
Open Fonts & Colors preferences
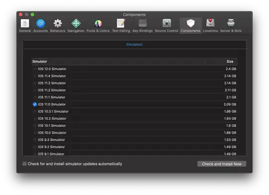click(98, 25)
